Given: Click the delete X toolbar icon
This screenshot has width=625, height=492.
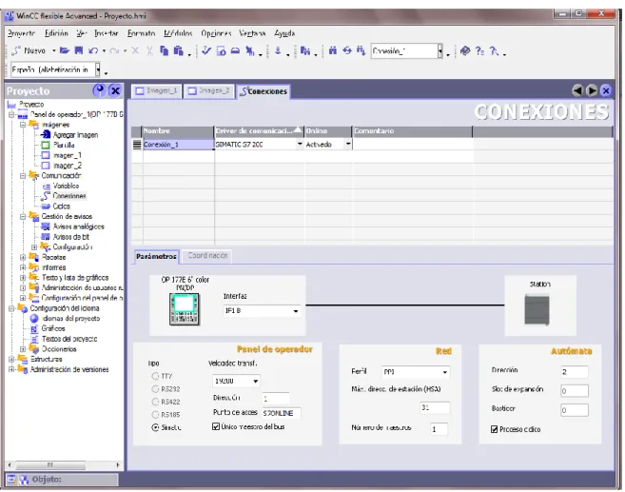Looking at the screenshot, I should (135, 50).
